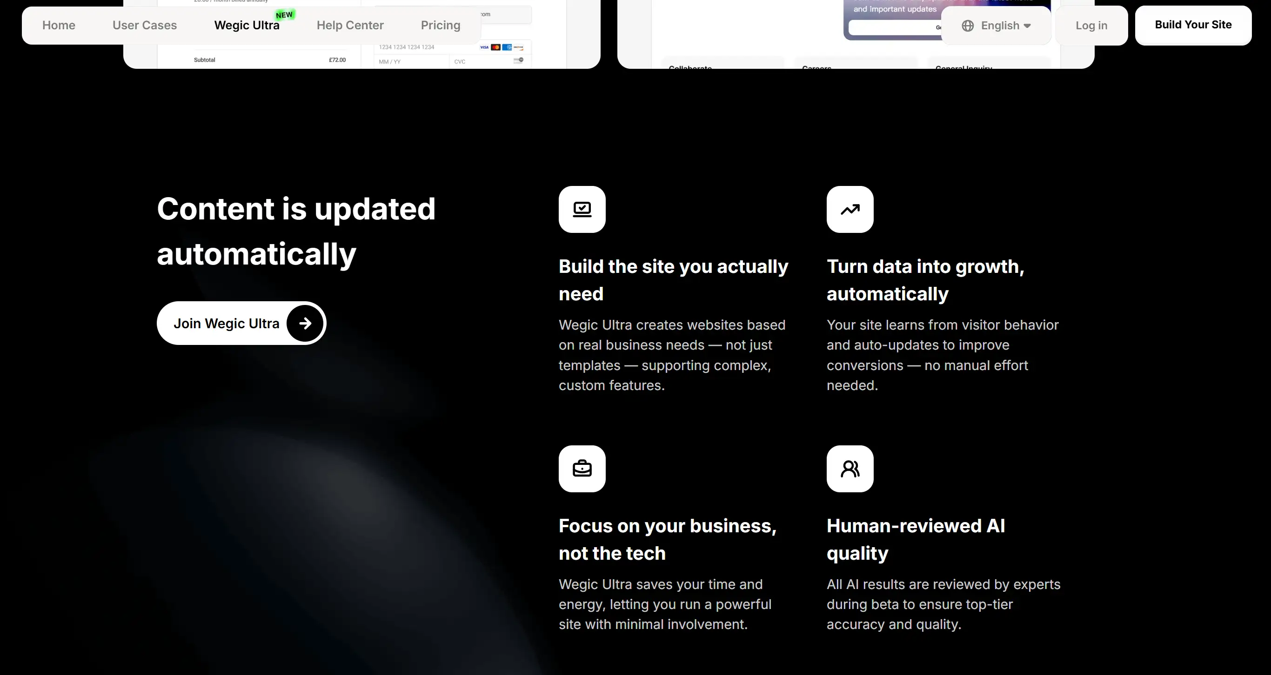Click the CVC card hint icon
Image resolution: width=1271 pixels, height=675 pixels.
tap(519, 60)
